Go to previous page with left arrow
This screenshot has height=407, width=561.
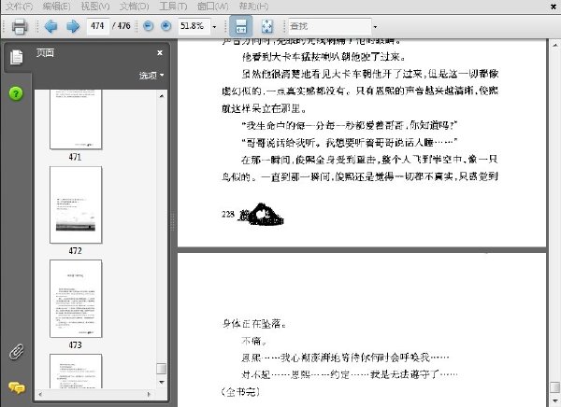tap(50, 26)
